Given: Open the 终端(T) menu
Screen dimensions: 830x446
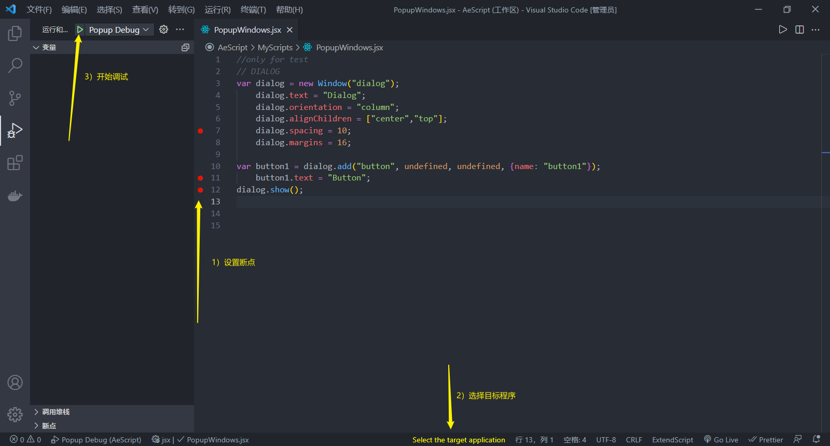Looking at the screenshot, I should click(254, 10).
